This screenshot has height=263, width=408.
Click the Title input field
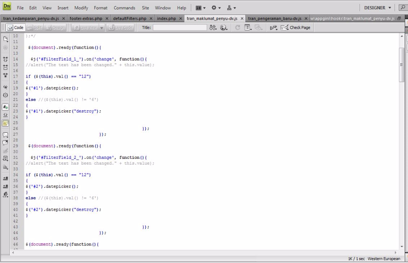click(x=180, y=27)
